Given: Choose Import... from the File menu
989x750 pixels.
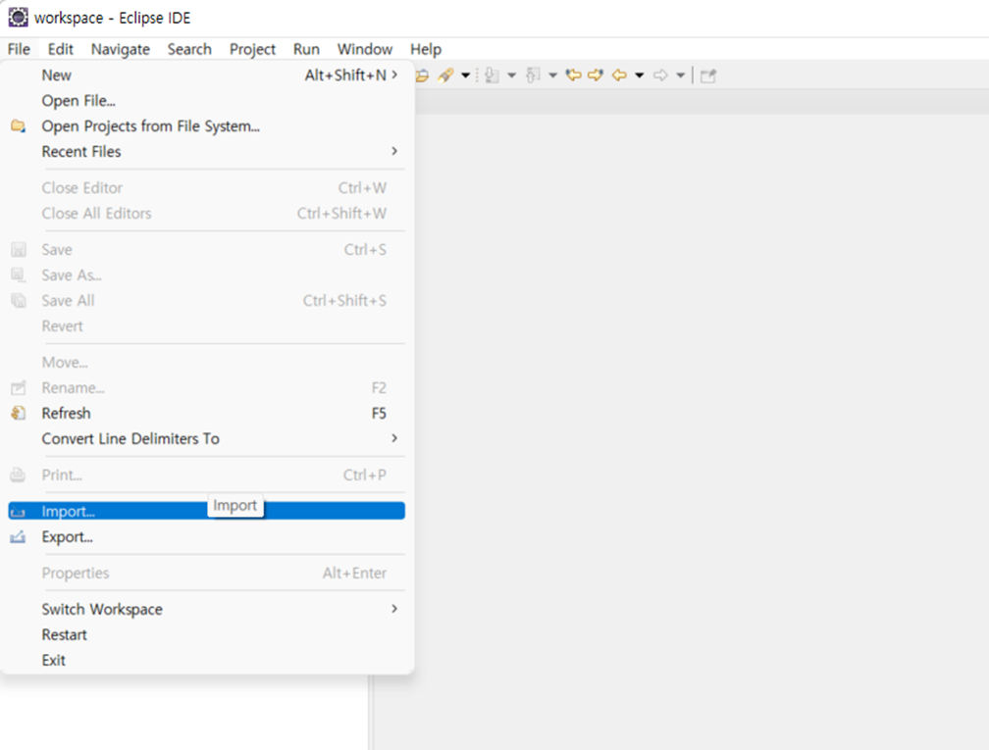Looking at the screenshot, I should [206, 511].
